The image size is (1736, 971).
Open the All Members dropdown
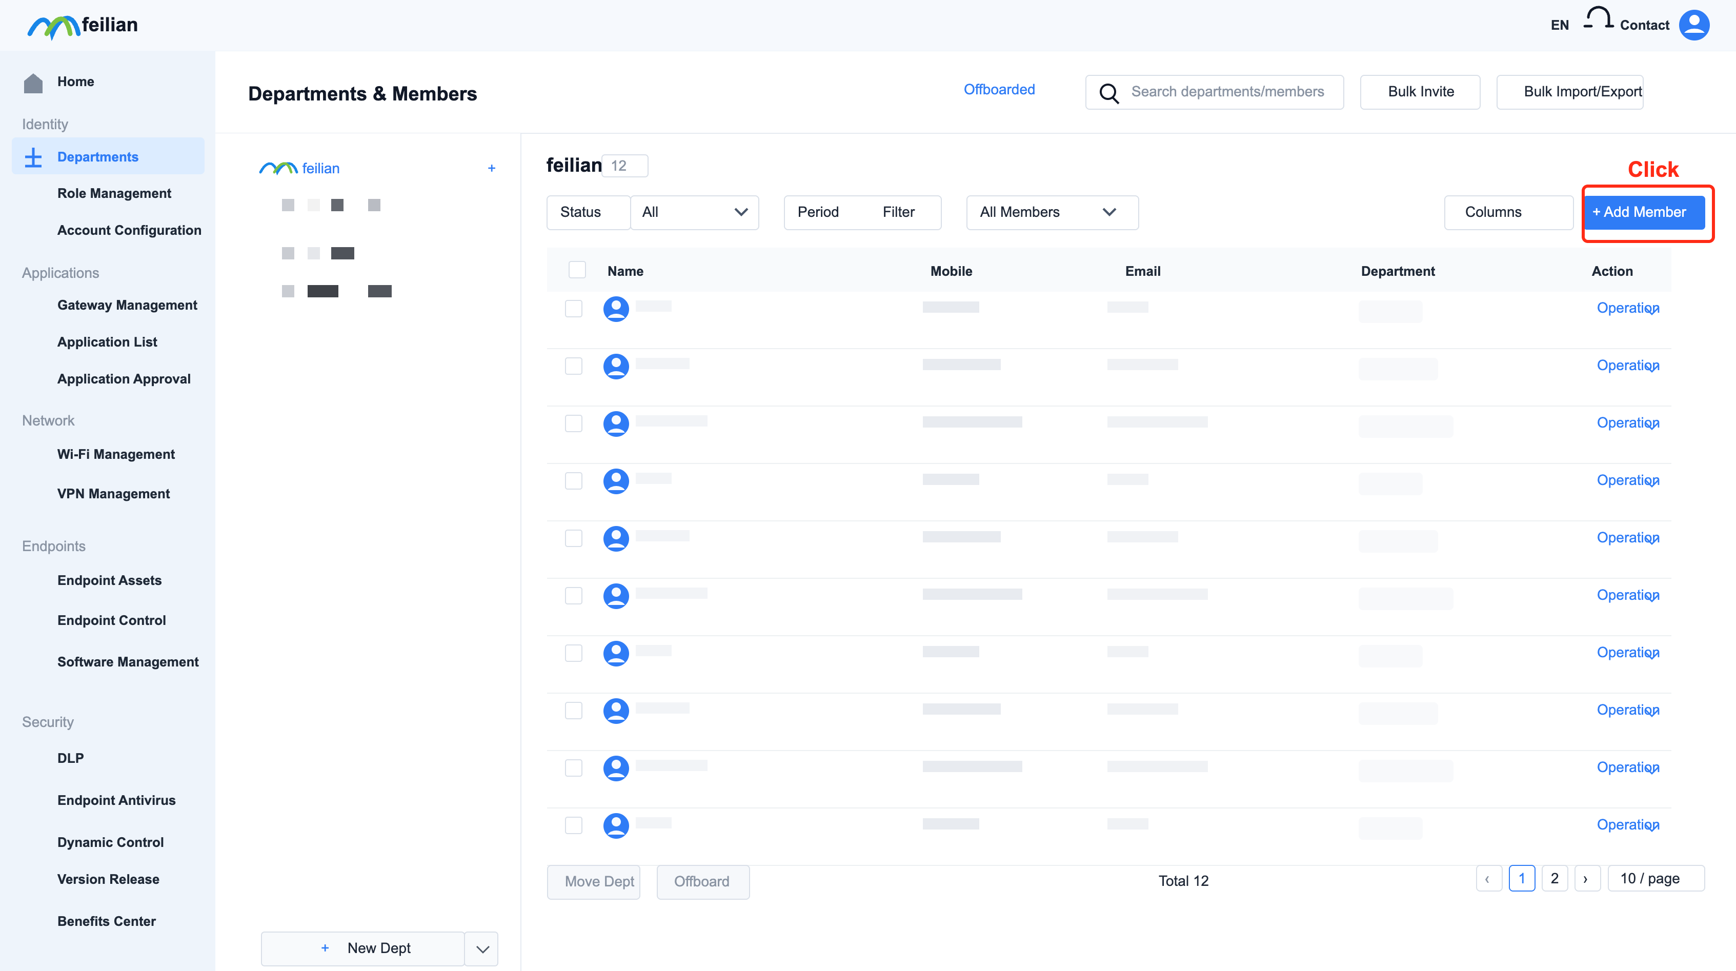(1052, 212)
